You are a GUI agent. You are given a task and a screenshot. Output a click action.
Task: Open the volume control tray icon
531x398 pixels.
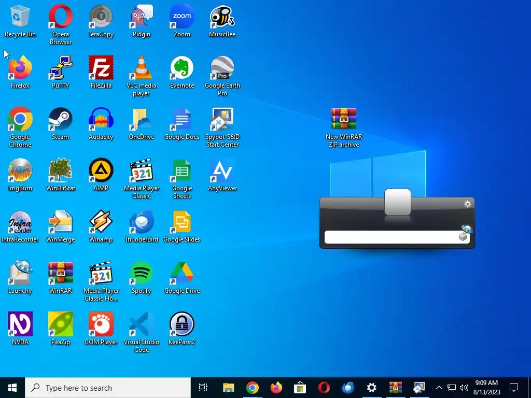(x=464, y=388)
